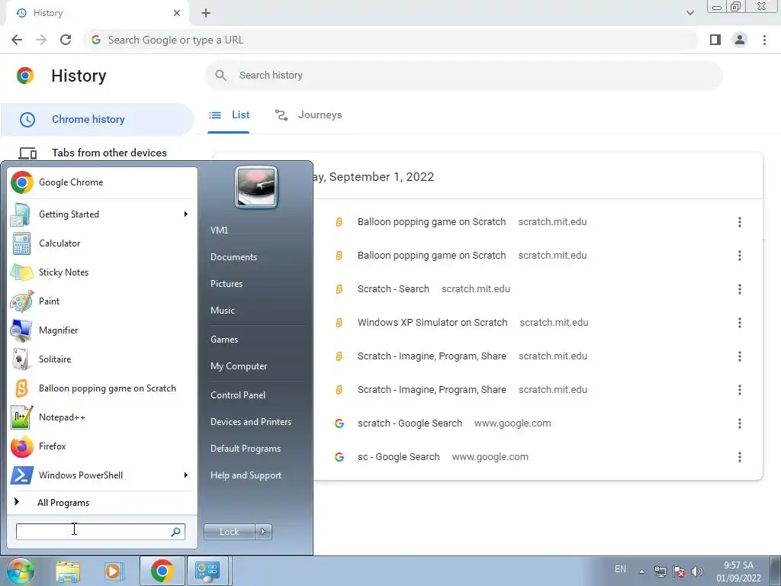The width and height of the screenshot is (781, 586).
Task: Show All Programs list
Action: 102,502
